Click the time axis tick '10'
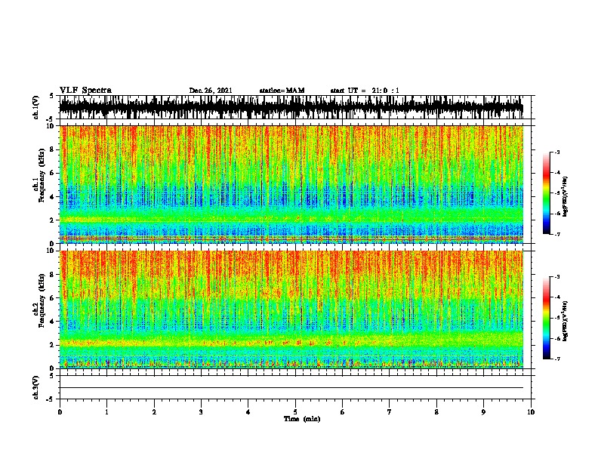Viewport: 598px width, 462px height. pos(531,412)
